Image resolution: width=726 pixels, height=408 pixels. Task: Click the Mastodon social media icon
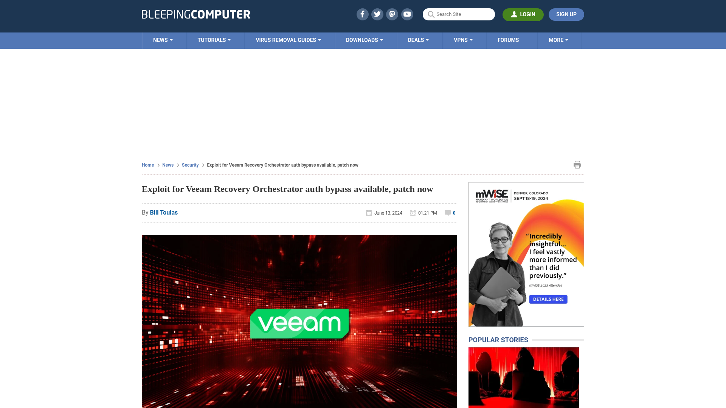click(392, 14)
